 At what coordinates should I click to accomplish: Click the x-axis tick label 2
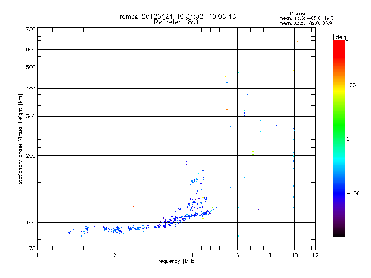pos(115,255)
